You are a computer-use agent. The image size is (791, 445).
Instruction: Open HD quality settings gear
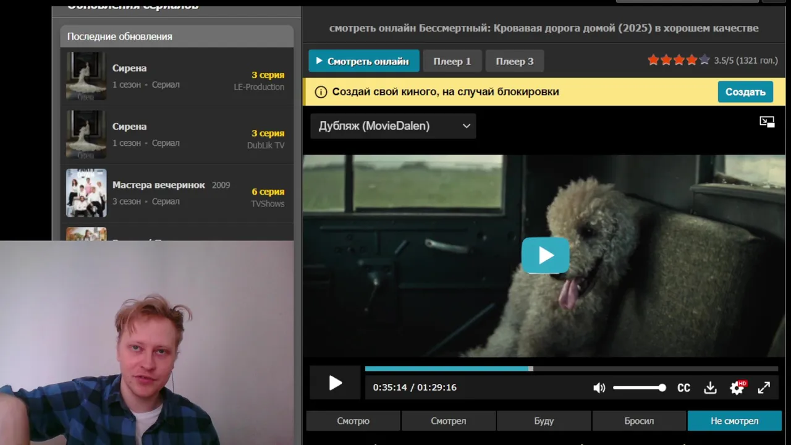[x=737, y=388]
